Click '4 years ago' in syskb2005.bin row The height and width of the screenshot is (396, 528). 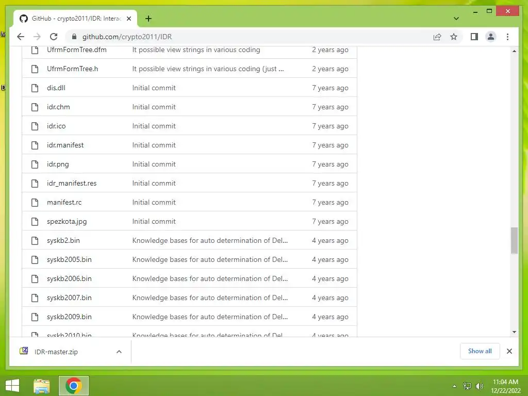[x=330, y=260]
